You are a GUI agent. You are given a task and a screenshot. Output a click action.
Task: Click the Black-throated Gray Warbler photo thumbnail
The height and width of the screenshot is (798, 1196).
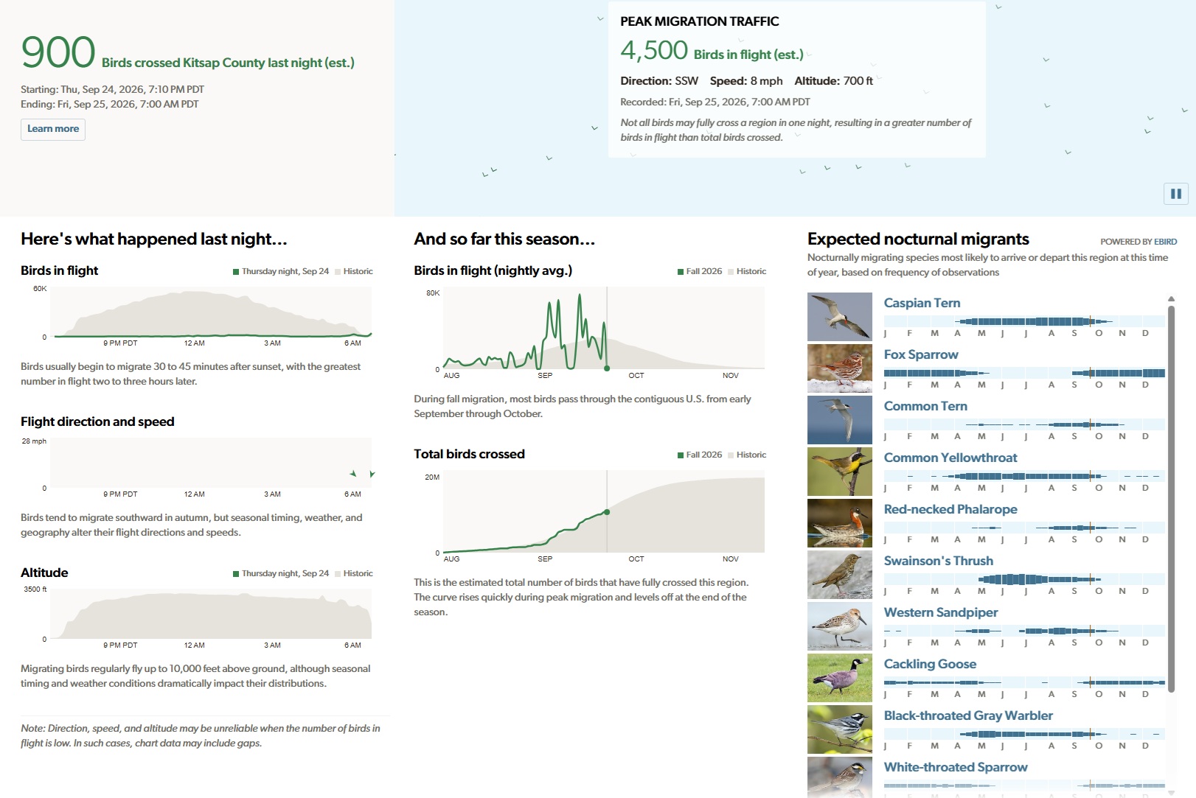[x=840, y=729]
